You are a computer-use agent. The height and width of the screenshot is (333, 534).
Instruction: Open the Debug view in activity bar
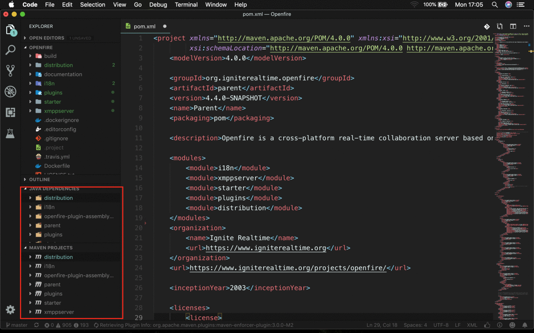[10, 92]
